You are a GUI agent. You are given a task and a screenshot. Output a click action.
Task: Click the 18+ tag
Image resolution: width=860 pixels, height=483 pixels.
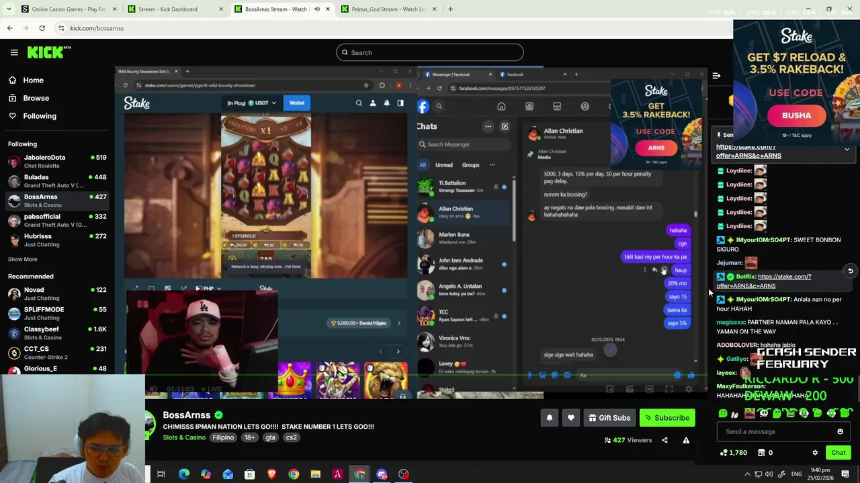point(249,437)
